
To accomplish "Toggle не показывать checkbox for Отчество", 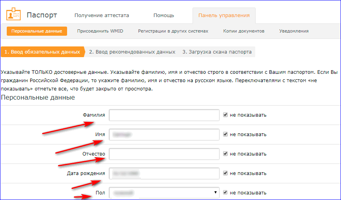I will 225,154.
